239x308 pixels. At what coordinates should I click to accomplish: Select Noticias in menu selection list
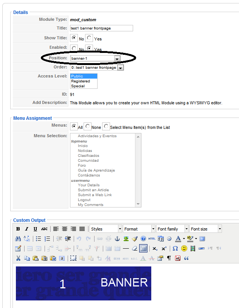click(85, 151)
